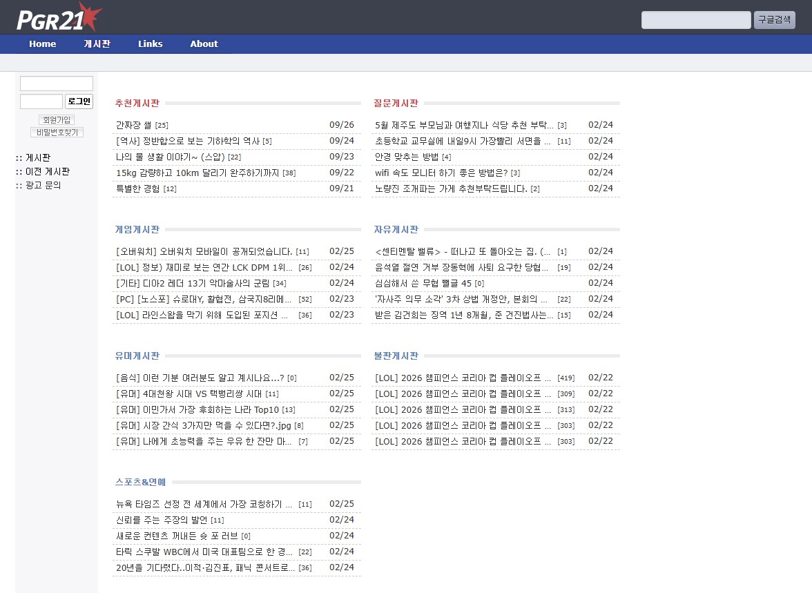Open post '신뢰를 주는 주장의 발언'
Image resolution: width=812 pixels, height=593 pixels.
(162, 520)
